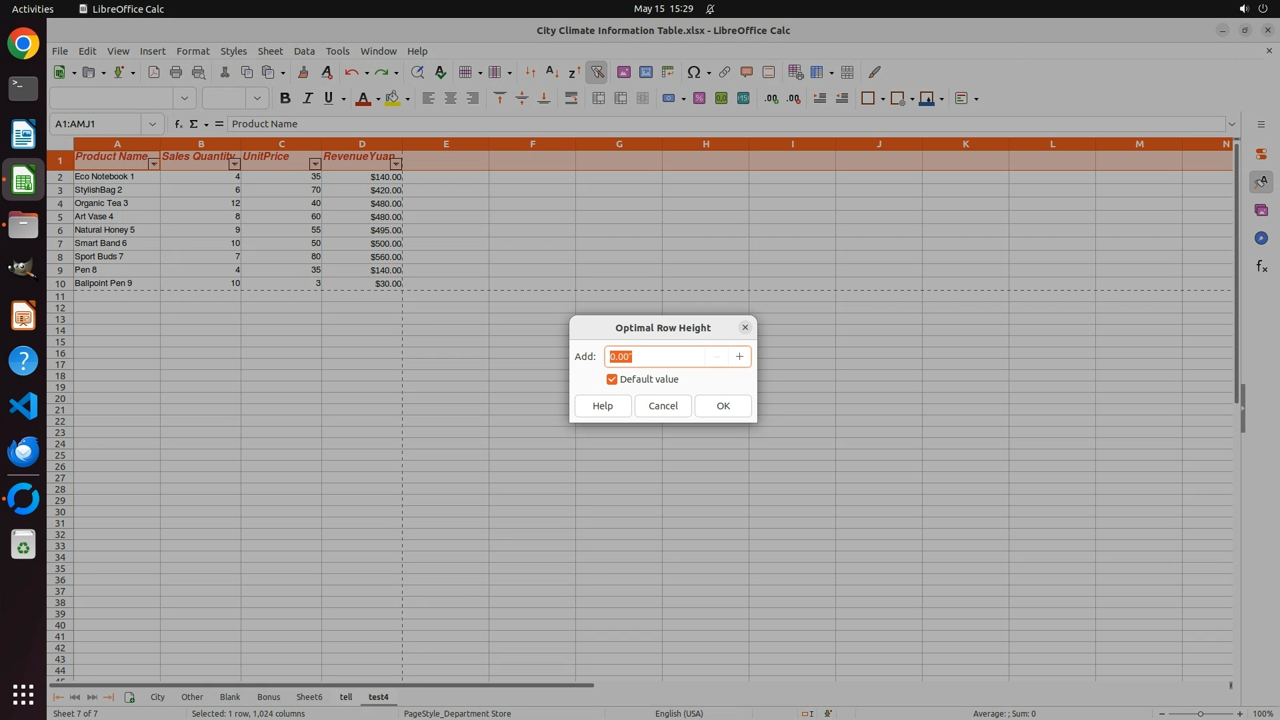Open the Name Box dropdown arrow
Screen dimensions: 1280x720
153,124
